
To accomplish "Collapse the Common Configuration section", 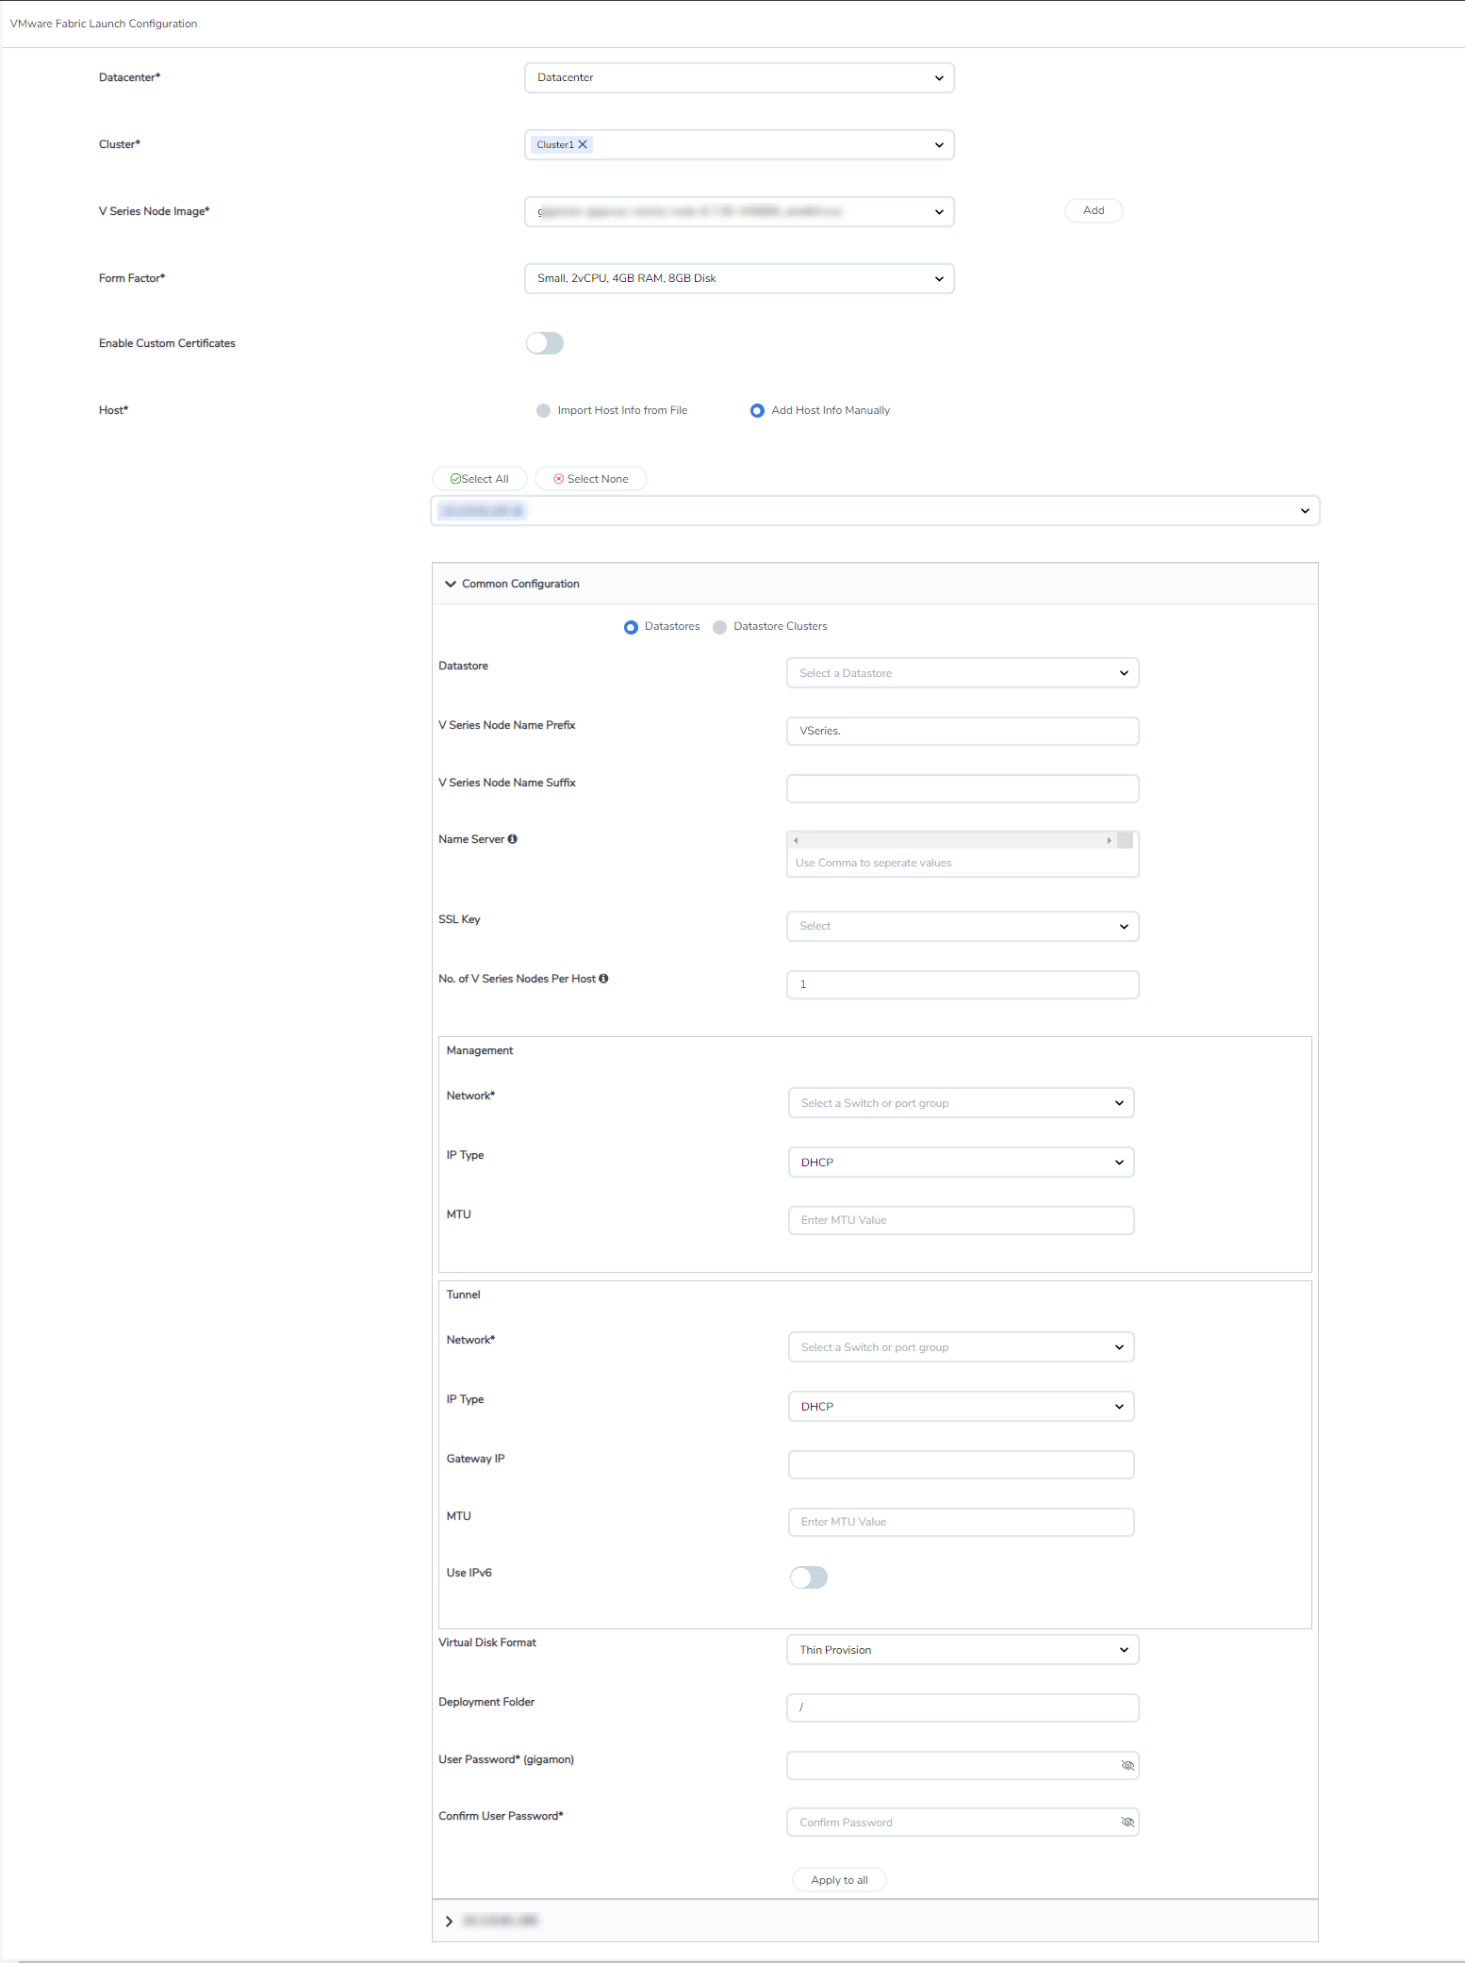I will [x=451, y=585].
